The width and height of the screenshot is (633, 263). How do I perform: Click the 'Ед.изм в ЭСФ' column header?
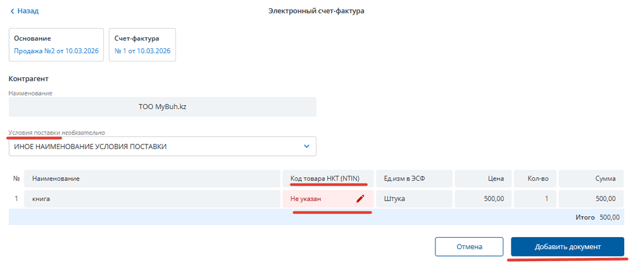click(414, 179)
